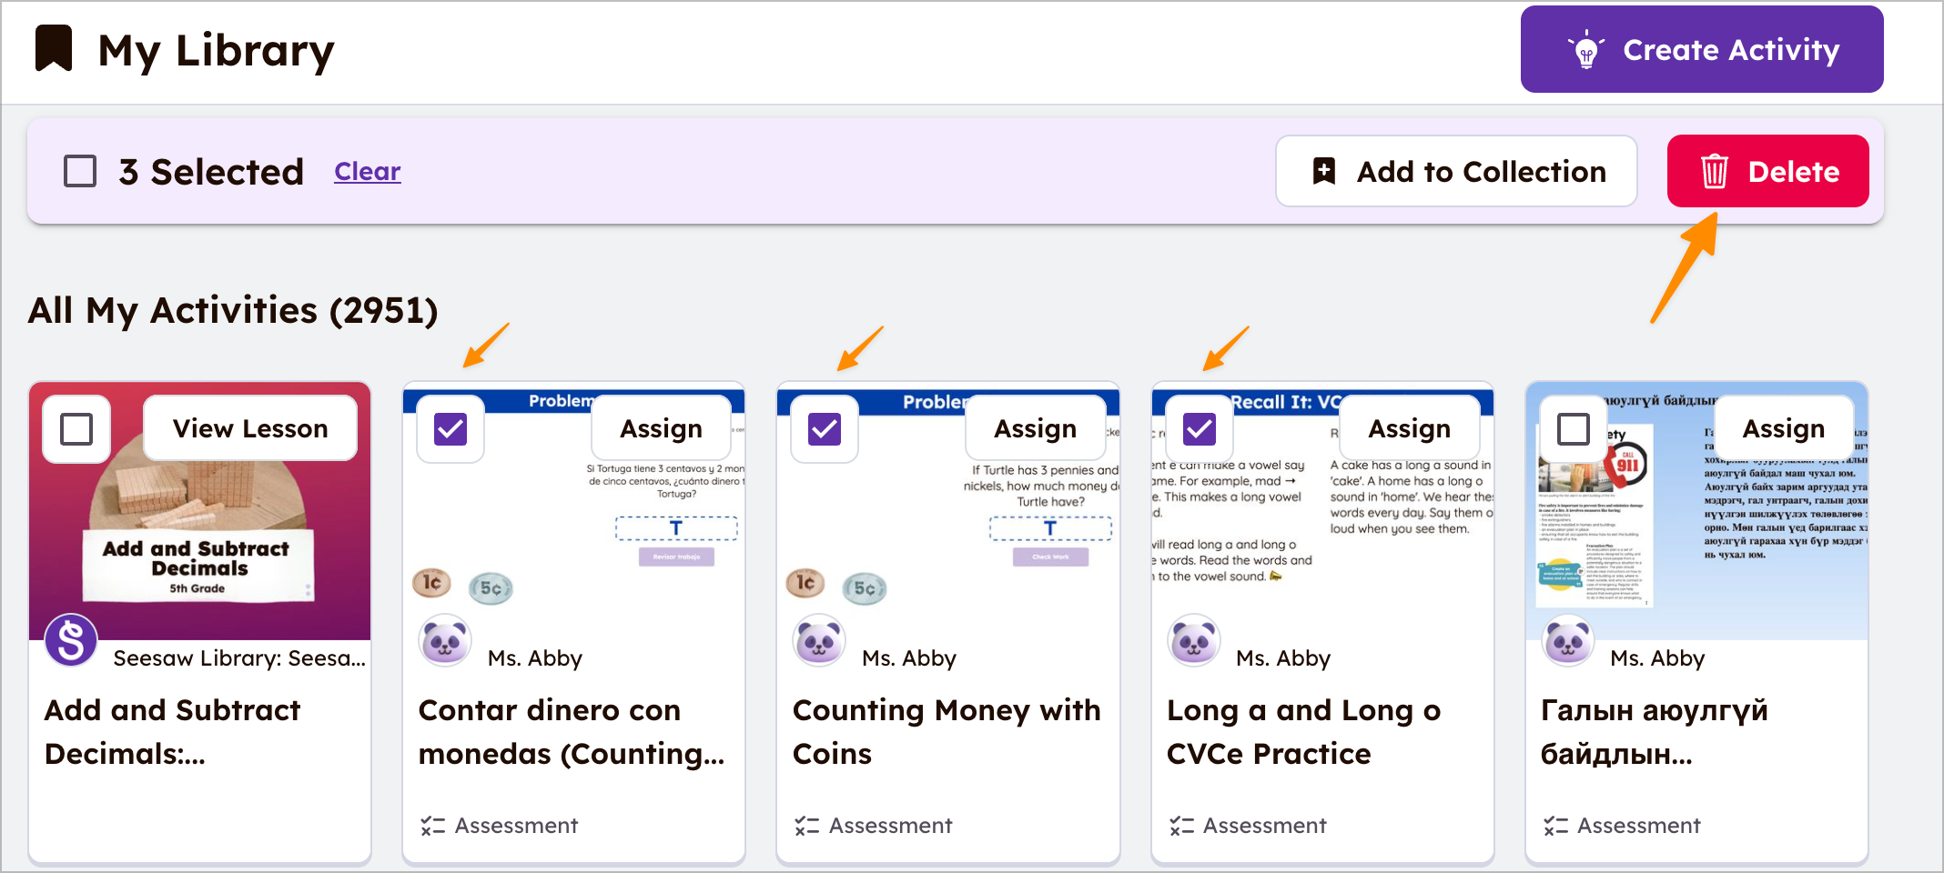Image resolution: width=1944 pixels, height=873 pixels.
Task: Toggle the select-all checkbox beside 3 Selected
Action: click(x=80, y=171)
